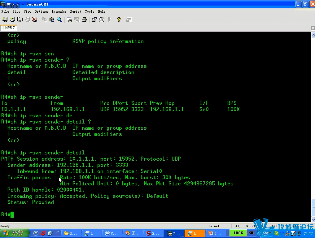Click the Paste clipboard icon

coord(52,19)
